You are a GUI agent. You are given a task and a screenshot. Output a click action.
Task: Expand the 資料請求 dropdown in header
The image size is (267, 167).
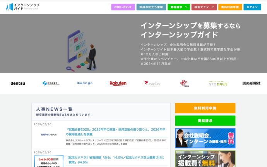(x=178, y=7)
